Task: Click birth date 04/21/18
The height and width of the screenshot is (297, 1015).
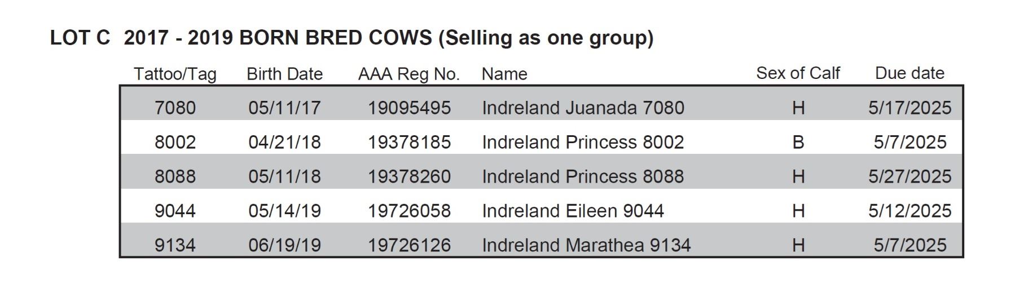Action: coord(284,142)
